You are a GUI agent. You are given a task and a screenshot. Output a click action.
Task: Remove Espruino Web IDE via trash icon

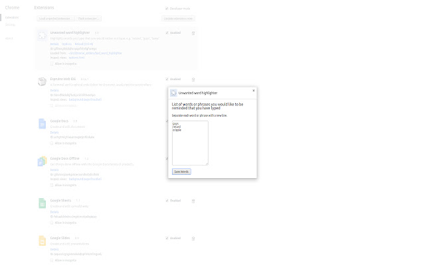193,79
